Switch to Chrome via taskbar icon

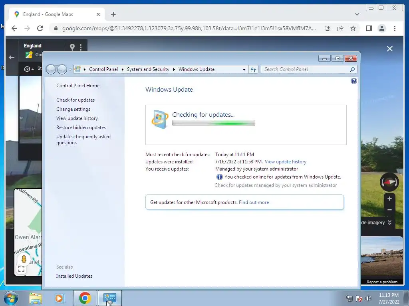point(85,298)
